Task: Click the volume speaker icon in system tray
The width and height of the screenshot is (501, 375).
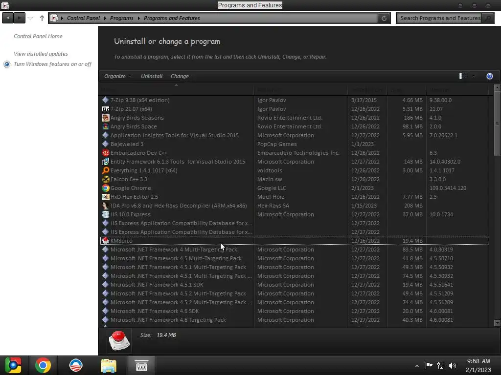Action: tap(453, 366)
